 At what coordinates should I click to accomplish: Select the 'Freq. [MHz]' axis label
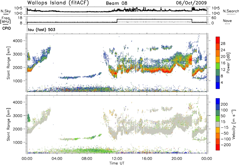[x=5, y=20]
